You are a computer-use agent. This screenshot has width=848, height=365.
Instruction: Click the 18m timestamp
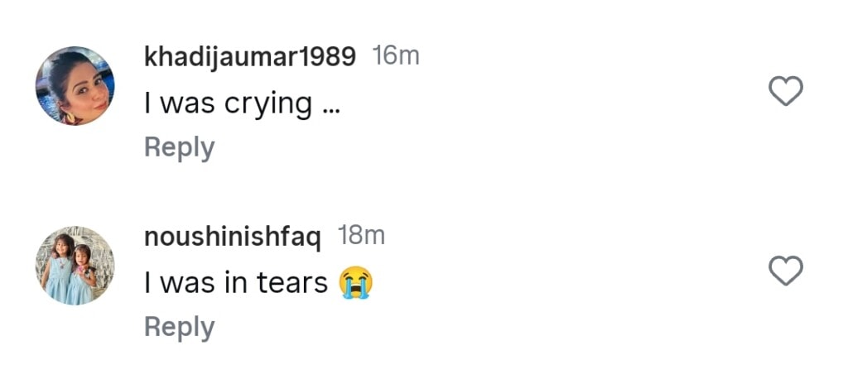pos(361,237)
